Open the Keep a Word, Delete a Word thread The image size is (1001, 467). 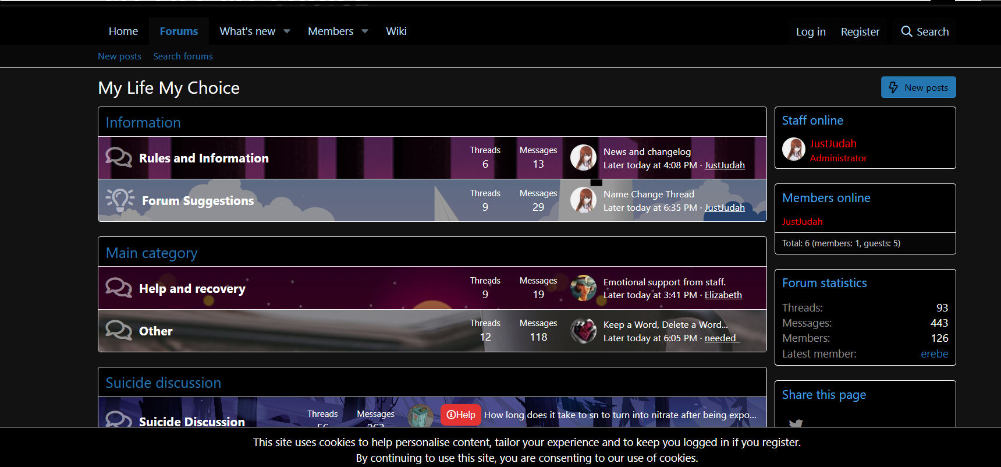(x=666, y=324)
